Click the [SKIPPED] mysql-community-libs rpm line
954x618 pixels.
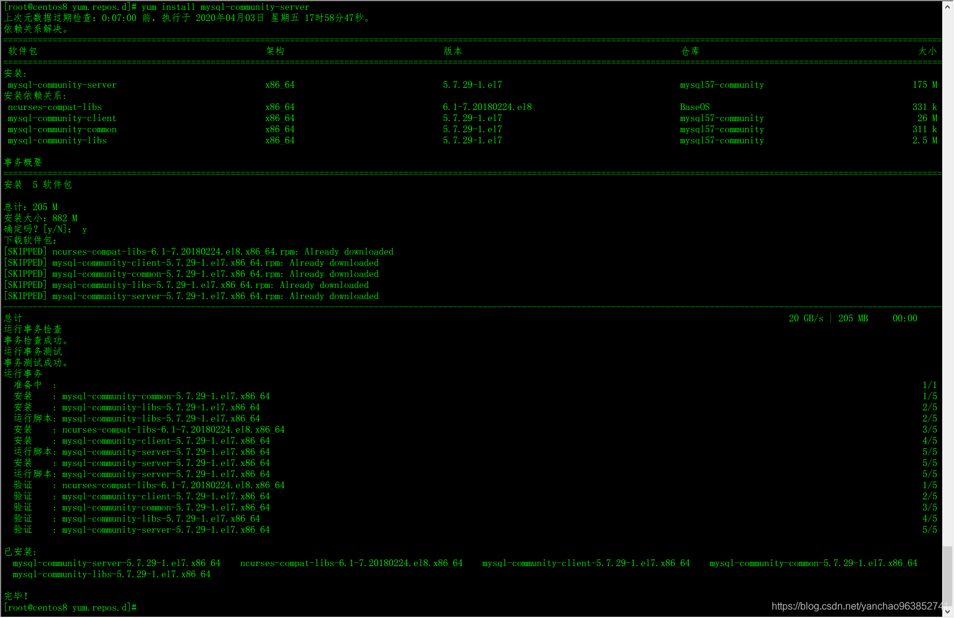(186, 285)
